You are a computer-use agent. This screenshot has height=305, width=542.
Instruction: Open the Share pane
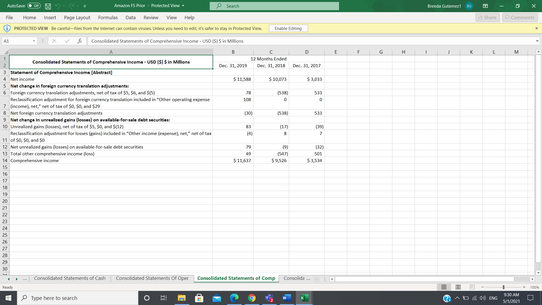pos(488,17)
